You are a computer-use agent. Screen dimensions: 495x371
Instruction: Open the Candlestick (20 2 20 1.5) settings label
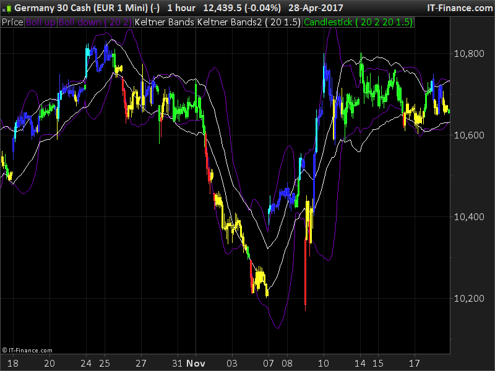click(x=358, y=22)
